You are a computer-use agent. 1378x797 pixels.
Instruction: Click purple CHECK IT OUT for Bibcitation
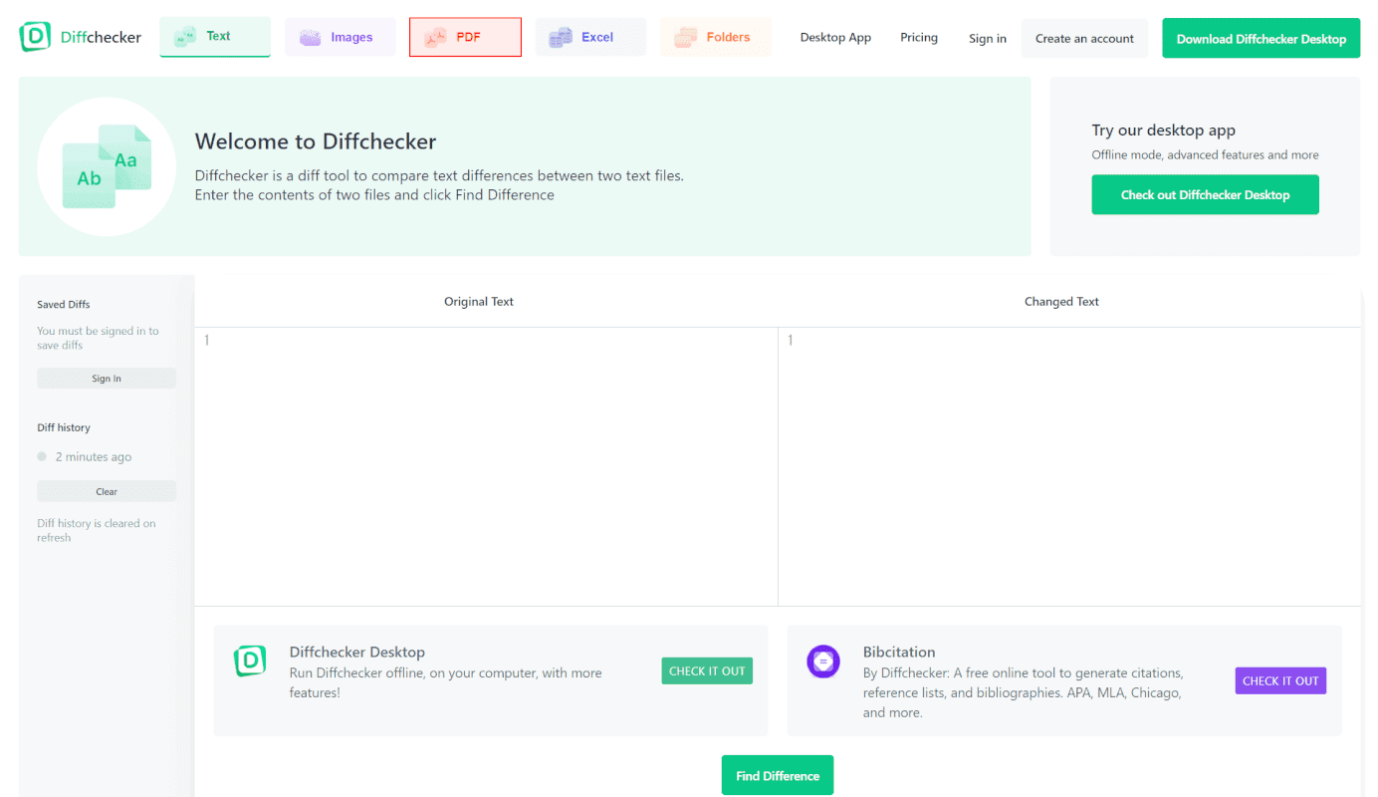(1280, 680)
